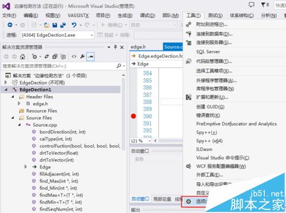Open the 文件(F) menu
Image resolution: width=286 pixels, height=213 pixels.
9,15
